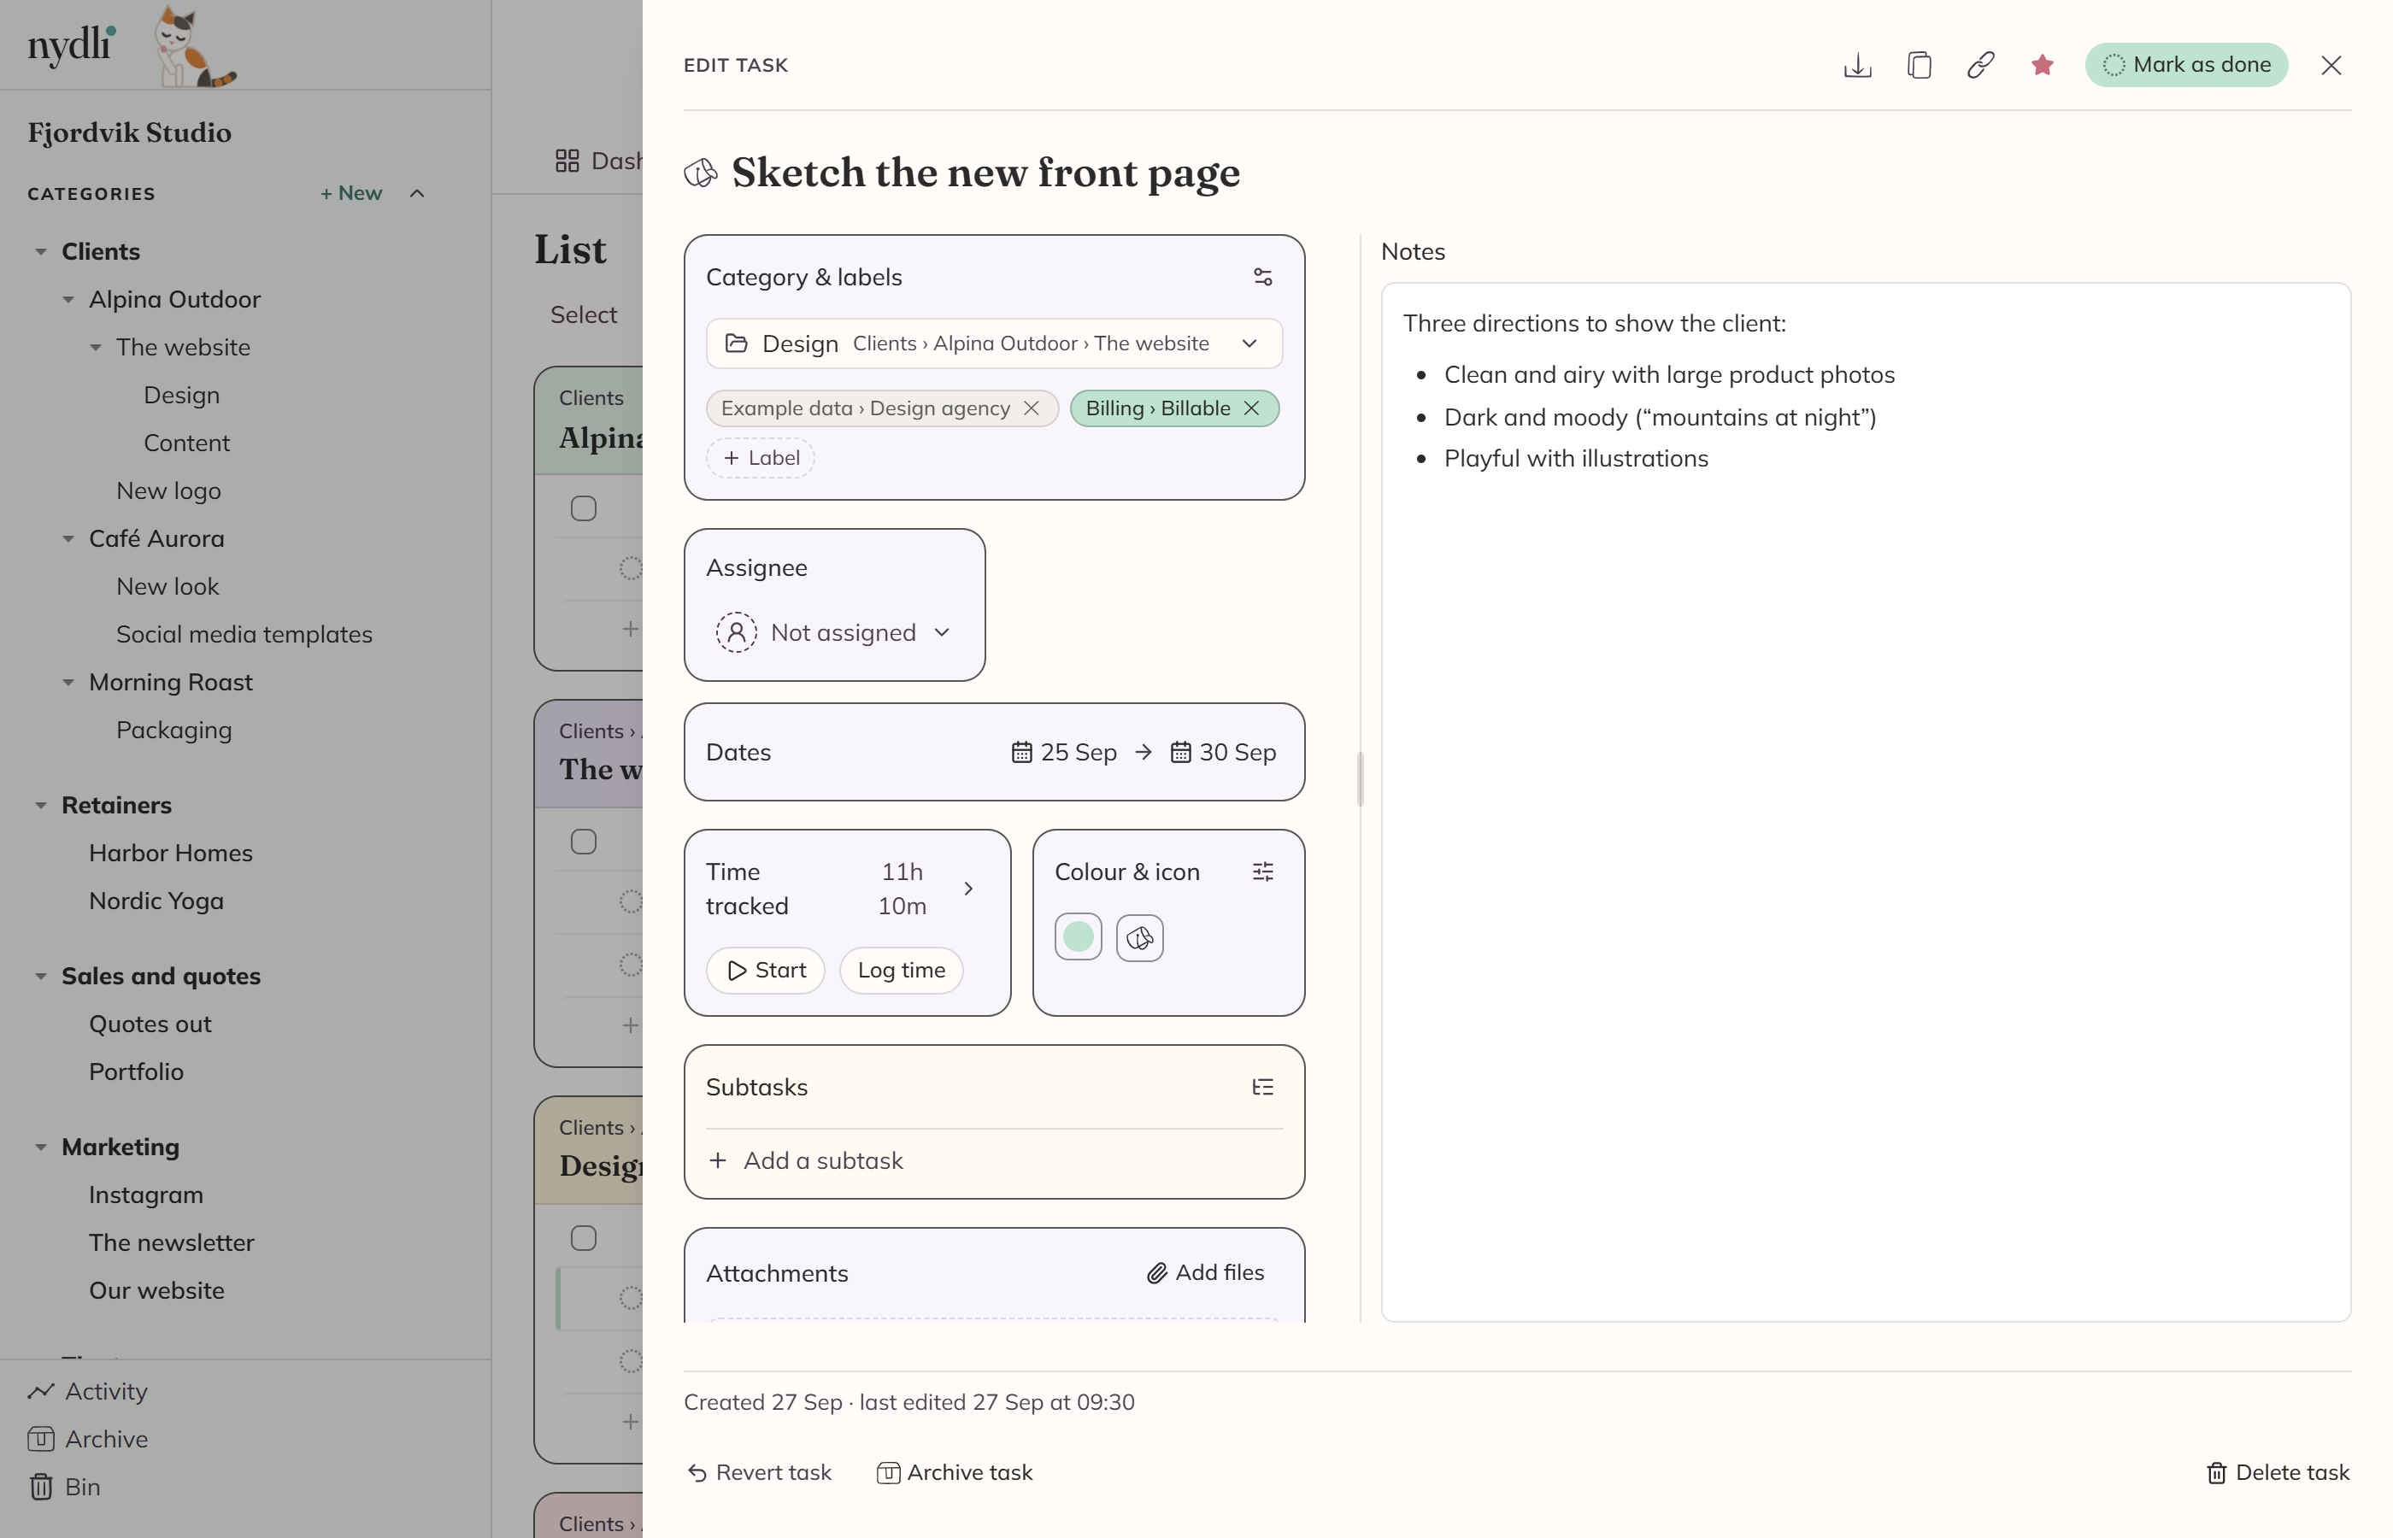
Task: Open the Not assigned assignee dropdown
Action: (833, 632)
